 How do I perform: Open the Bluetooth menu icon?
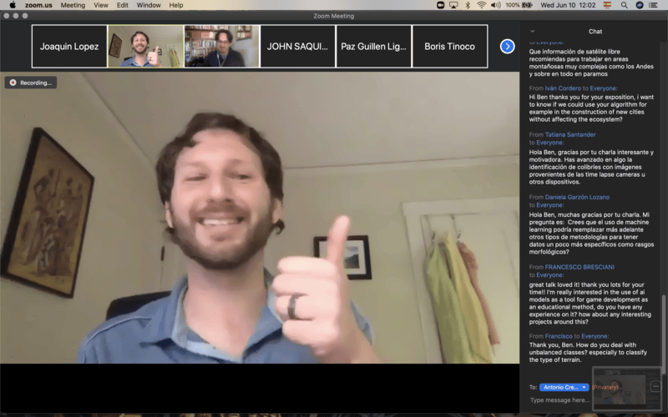pos(468,5)
